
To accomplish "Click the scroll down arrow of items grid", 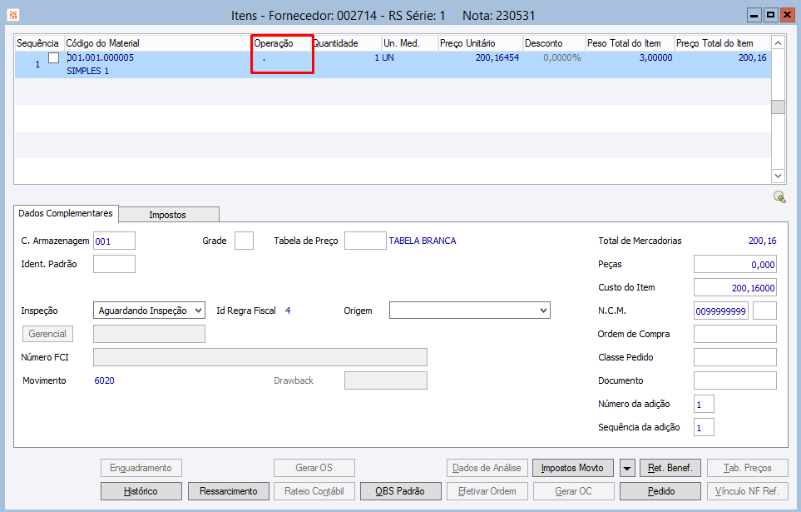I will [x=778, y=176].
